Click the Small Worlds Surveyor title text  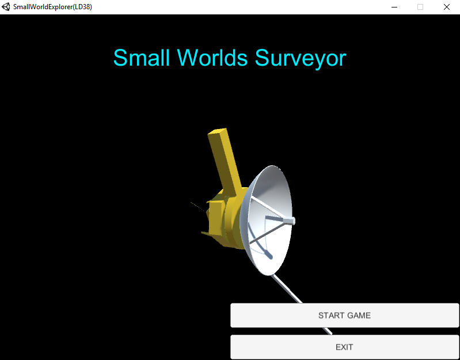(230, 58)
